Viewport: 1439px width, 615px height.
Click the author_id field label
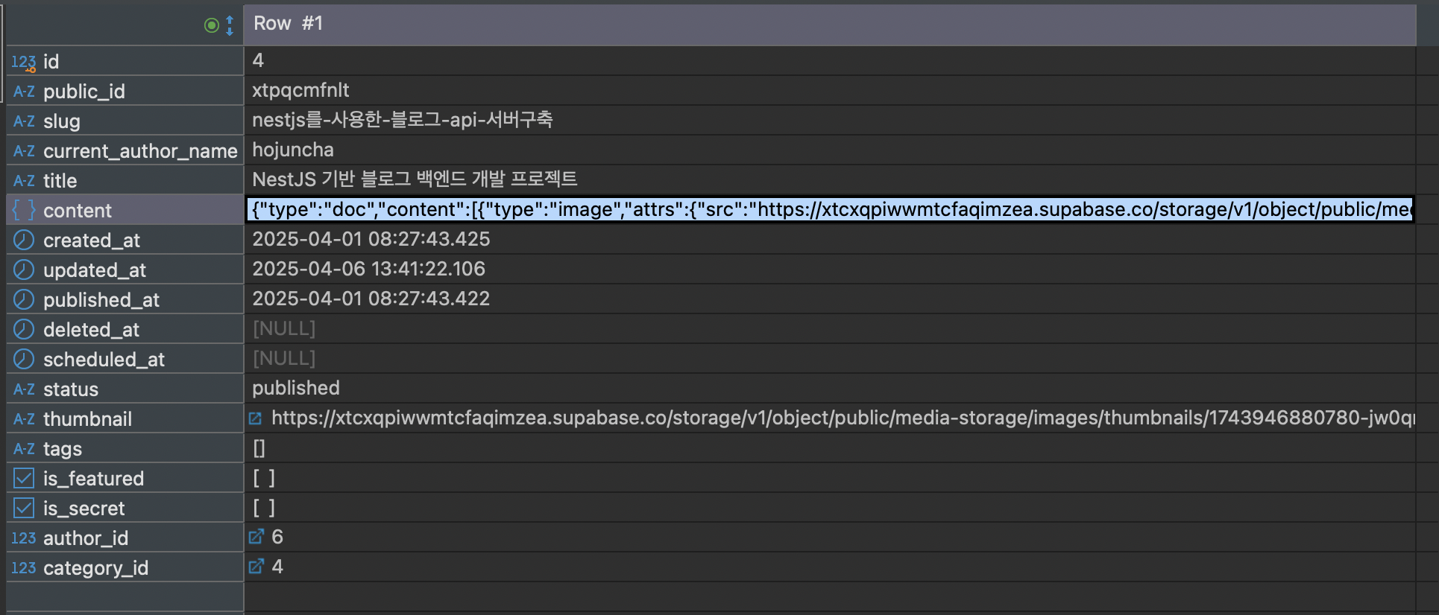point(86,538)
